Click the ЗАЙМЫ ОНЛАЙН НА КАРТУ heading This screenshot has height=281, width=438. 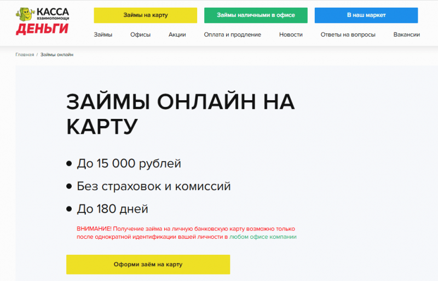pyautogui.click(x=180, y=114)
